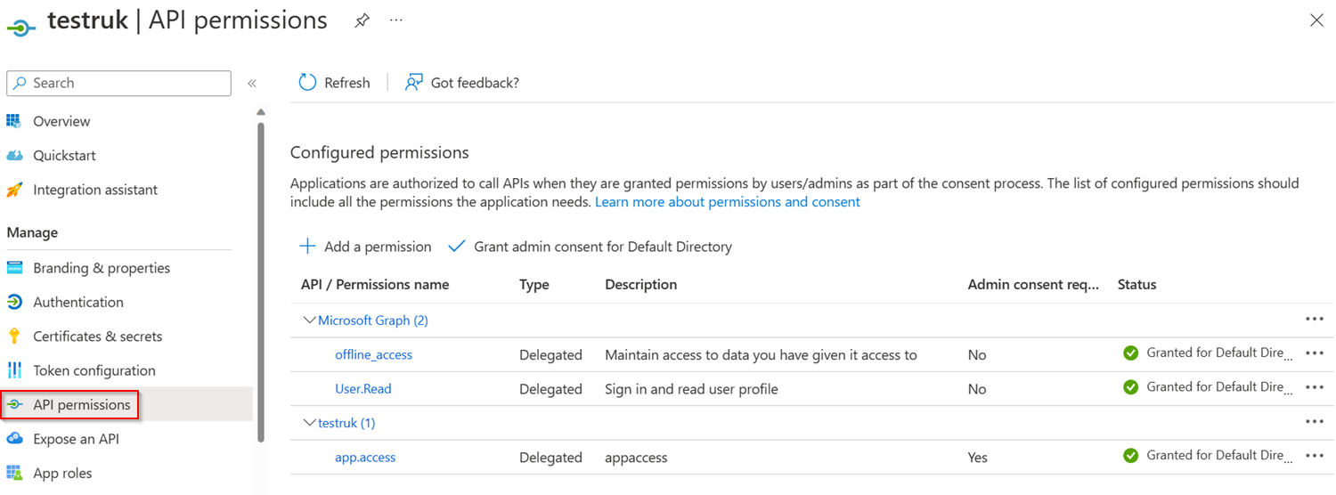Viewport: 1336px width, 495px height.
Task: Open Integration assistant
Action: click(x=95, y=190)
